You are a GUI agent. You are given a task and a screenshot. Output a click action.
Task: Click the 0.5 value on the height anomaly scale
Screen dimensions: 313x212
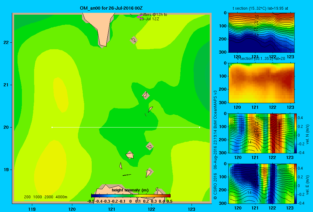pos(169,201)
